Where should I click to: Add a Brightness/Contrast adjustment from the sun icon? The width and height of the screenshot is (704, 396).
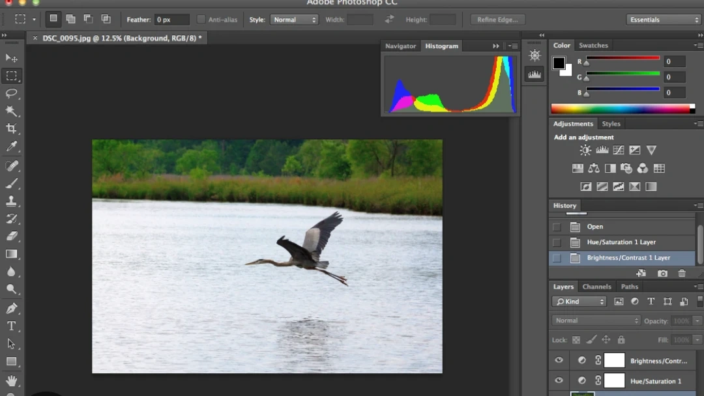tap(585, 150)
